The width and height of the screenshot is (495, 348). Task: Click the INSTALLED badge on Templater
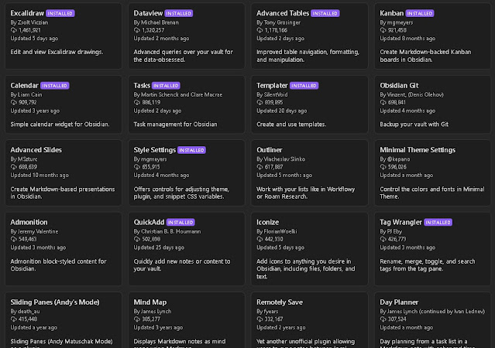click(304, 85)
